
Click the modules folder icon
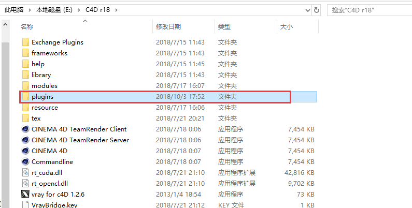25,86
